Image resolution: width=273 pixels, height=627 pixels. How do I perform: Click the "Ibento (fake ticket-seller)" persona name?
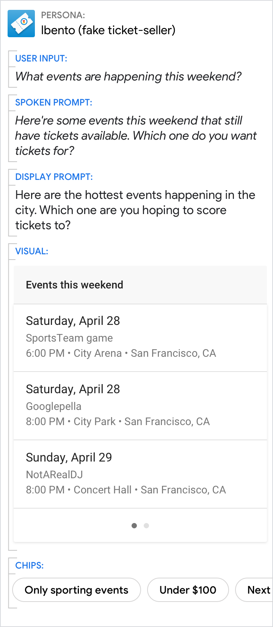(x=108, y=30)
